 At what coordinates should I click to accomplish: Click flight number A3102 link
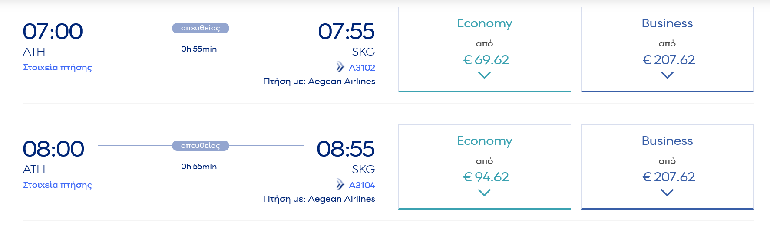click(362, 68)
